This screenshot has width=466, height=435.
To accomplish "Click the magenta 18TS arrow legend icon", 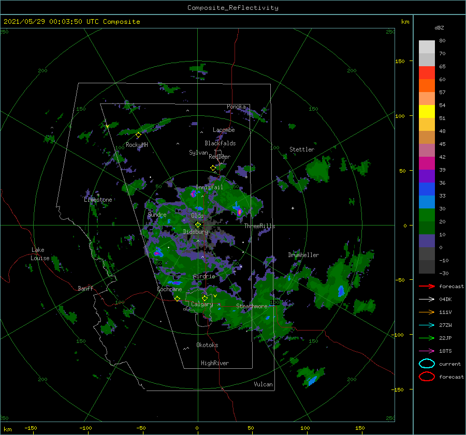I will coord(427,351).
